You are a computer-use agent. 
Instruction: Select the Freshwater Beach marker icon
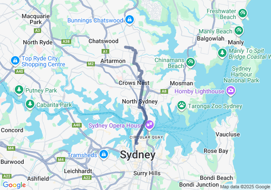pos(243,14)
